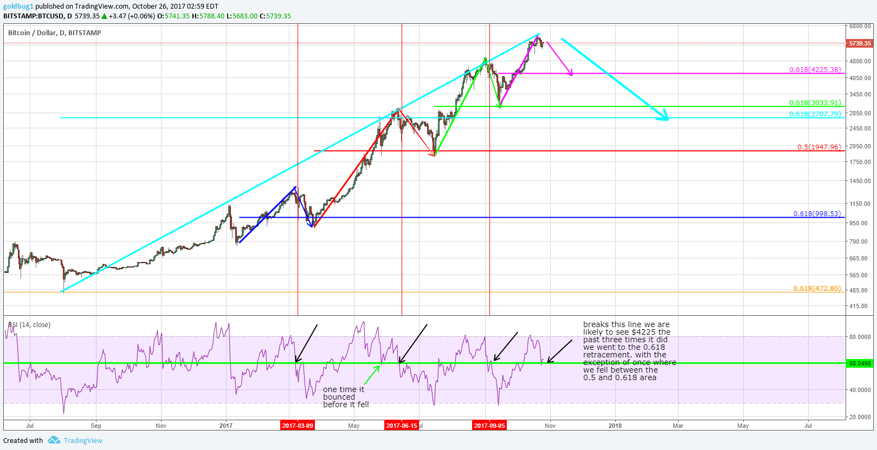This screenshot has width=877, height=450.
Task: Click the 60.0498 RSI value label
Action: (860, 363)
